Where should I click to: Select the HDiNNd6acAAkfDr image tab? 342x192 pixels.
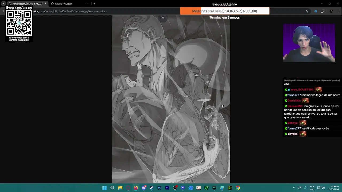coord(27,4)
